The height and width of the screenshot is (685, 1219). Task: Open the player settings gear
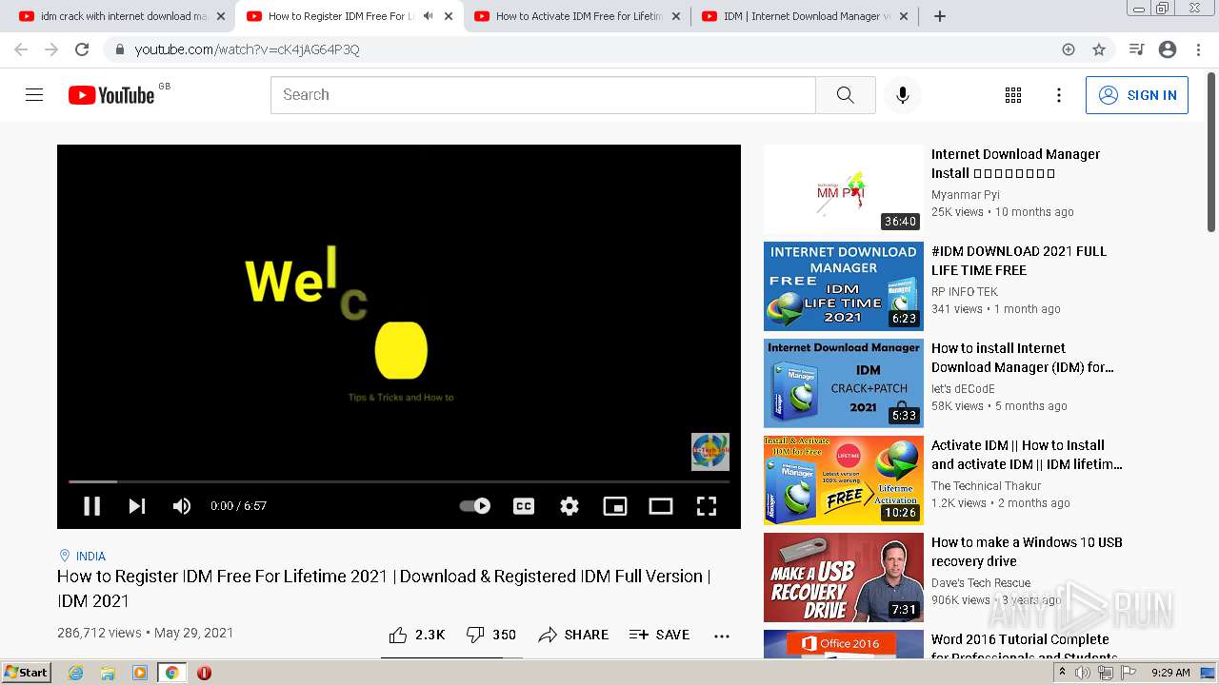coord(570,506)
